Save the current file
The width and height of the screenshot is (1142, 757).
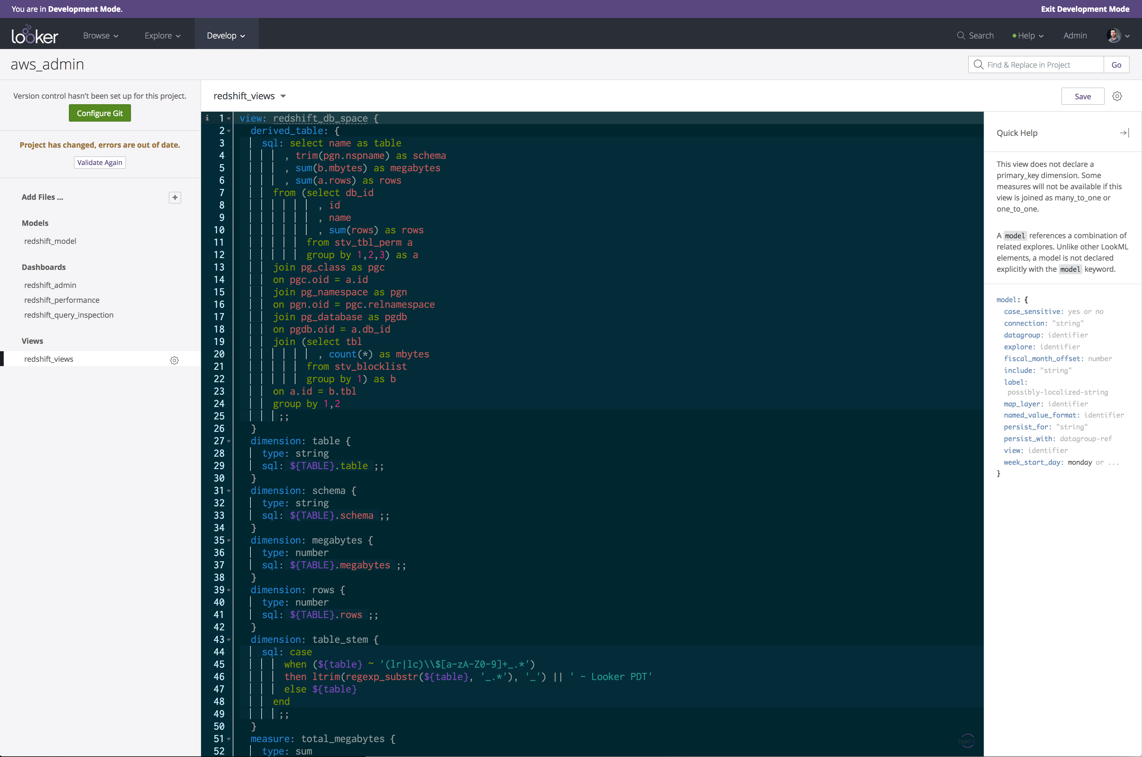[1083, 96]
